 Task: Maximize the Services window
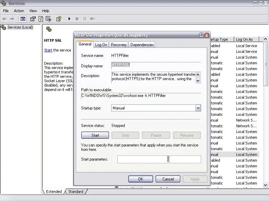260,3
